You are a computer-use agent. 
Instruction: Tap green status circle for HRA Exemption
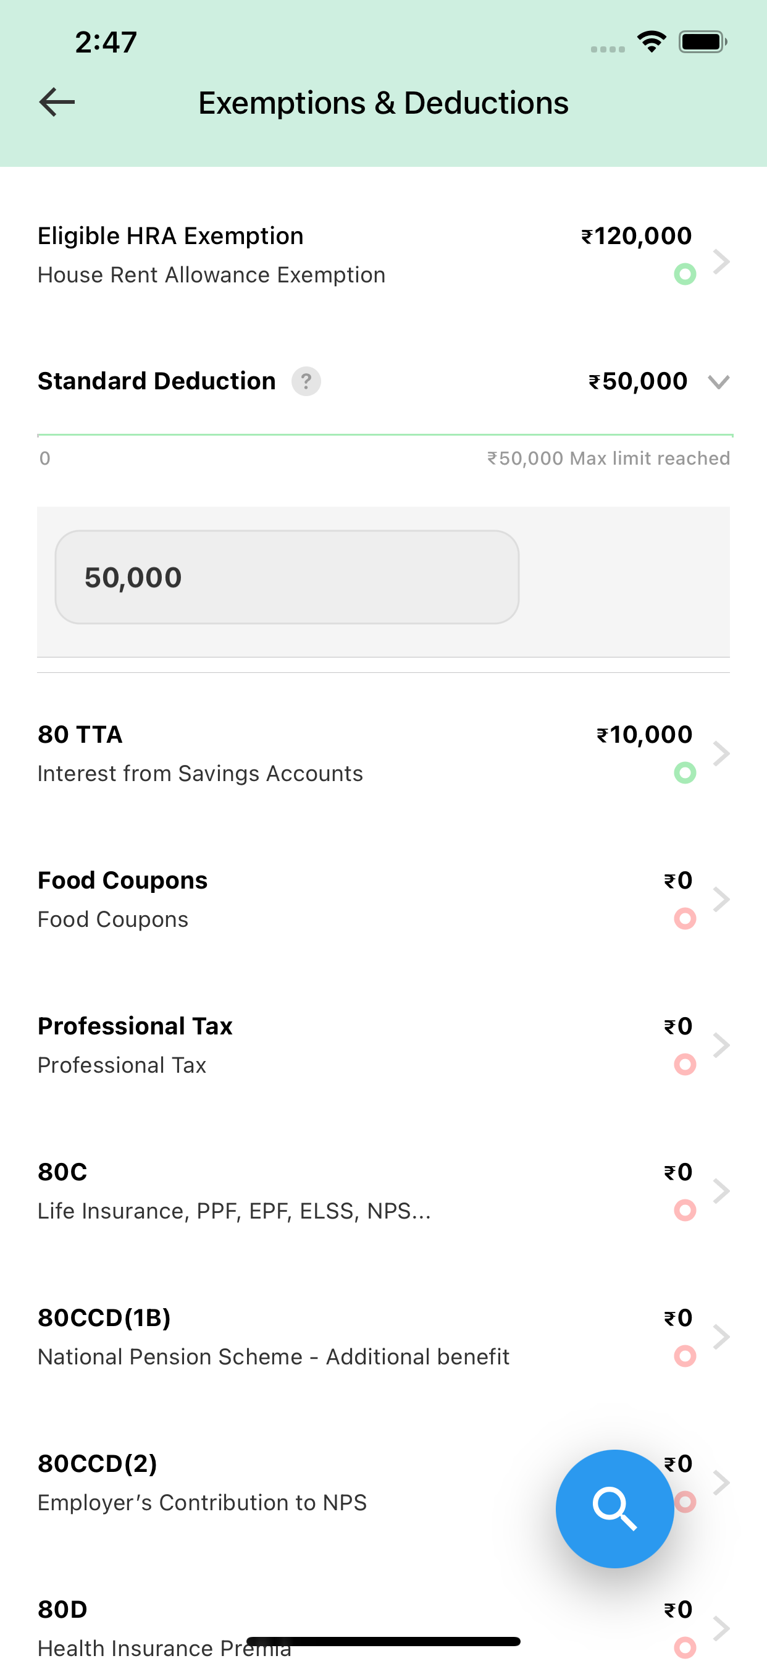click(684, 274)
